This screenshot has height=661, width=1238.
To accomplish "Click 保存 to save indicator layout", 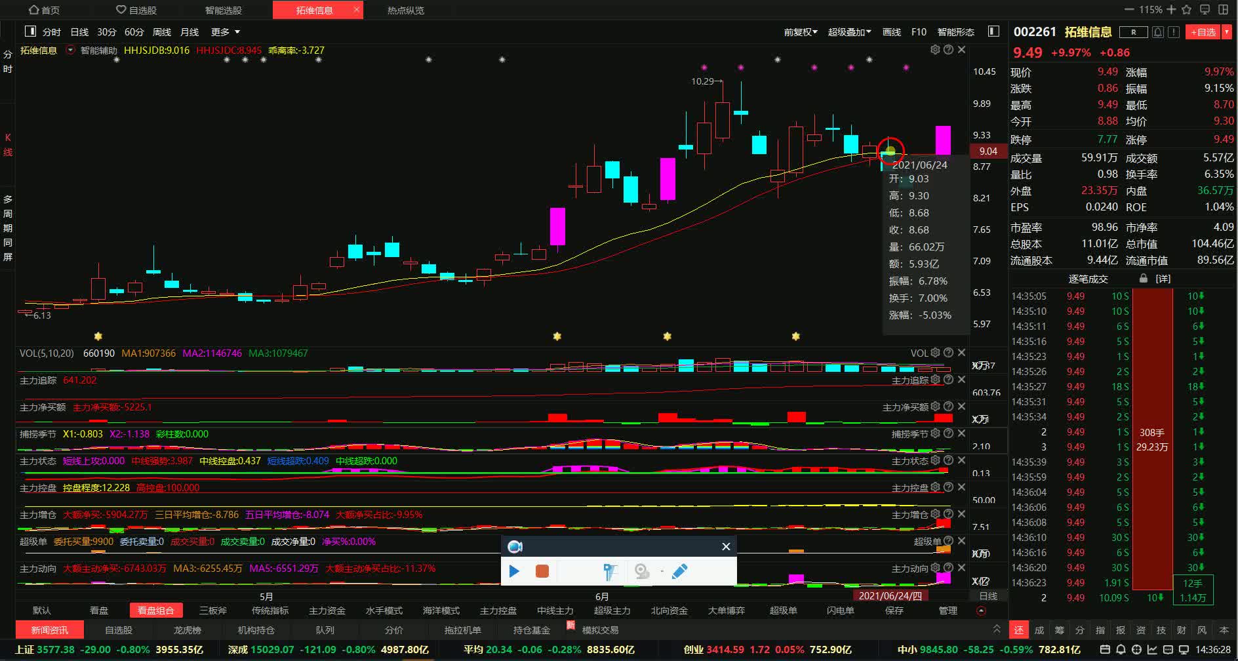I will (894, 611).
